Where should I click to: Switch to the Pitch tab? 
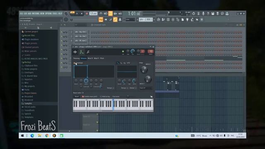click(102, 58)
